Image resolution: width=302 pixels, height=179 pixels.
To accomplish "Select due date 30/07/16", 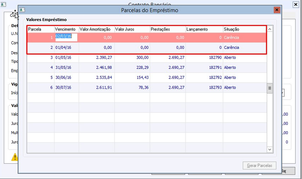I will coord(63,87).
